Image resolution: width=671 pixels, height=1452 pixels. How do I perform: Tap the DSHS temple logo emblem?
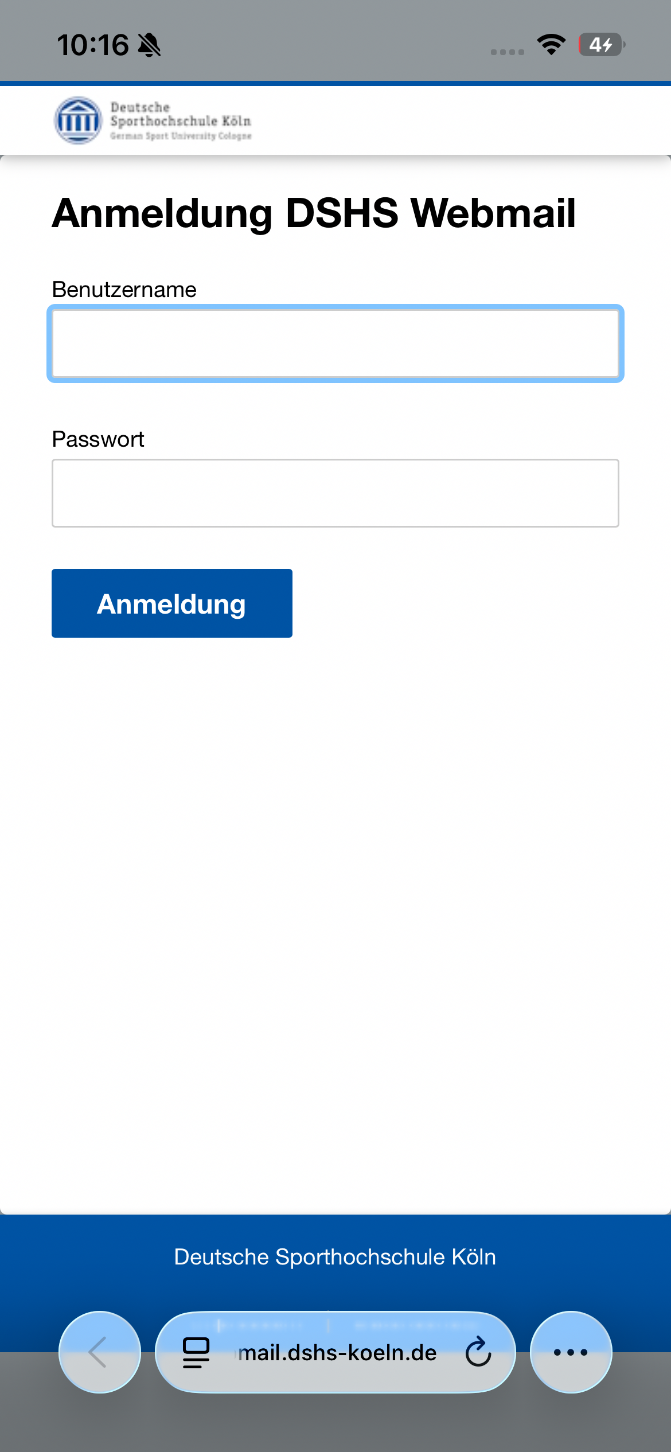coord(78,120)
